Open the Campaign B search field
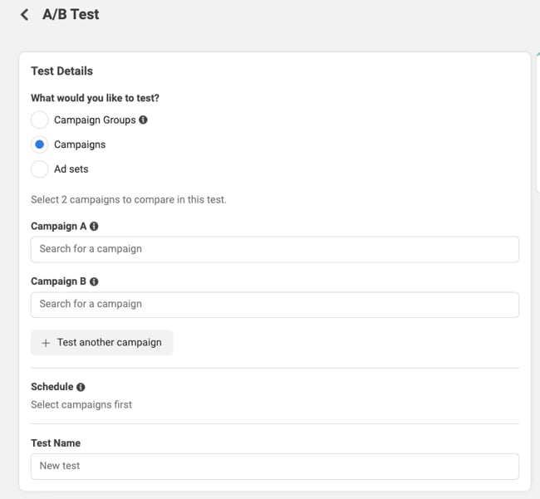This screenshot has width=540, height=499. tap(274, 304)
